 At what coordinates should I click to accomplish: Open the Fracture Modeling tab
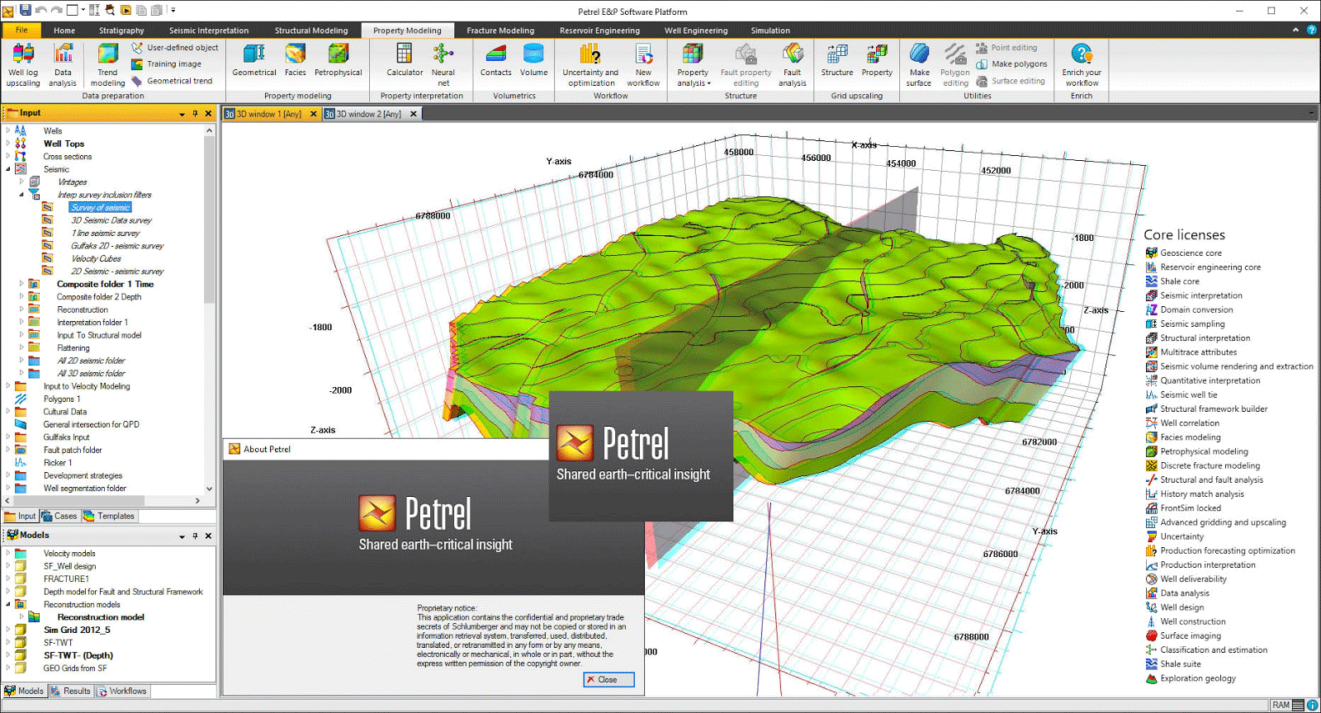pos(500,31)
